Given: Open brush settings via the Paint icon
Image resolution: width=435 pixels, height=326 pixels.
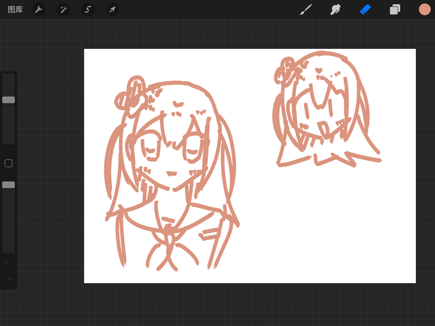Looking at the screenshot, I should [306, 9].
